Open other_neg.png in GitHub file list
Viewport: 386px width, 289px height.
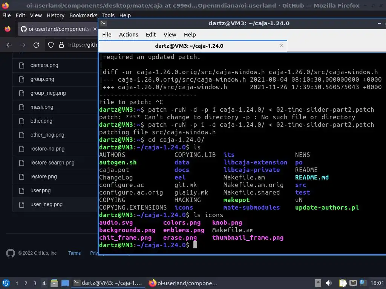pos(47,135)
